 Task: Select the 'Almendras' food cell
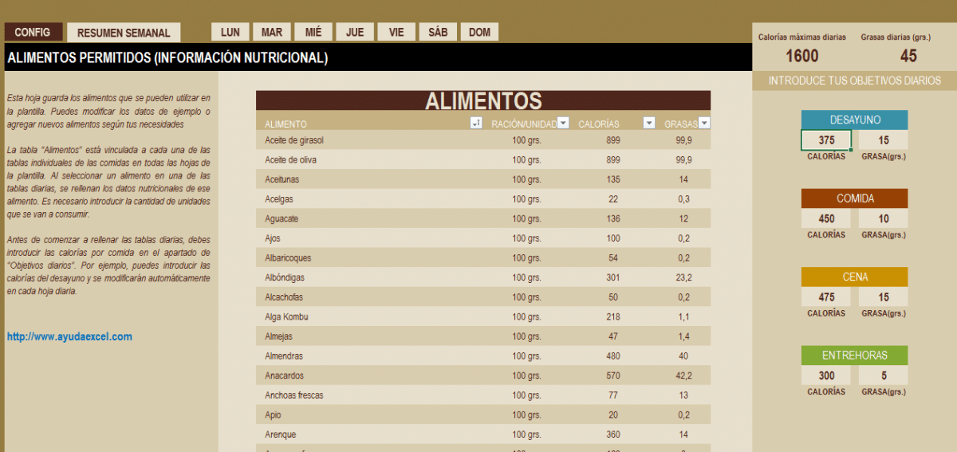(285, 356)
